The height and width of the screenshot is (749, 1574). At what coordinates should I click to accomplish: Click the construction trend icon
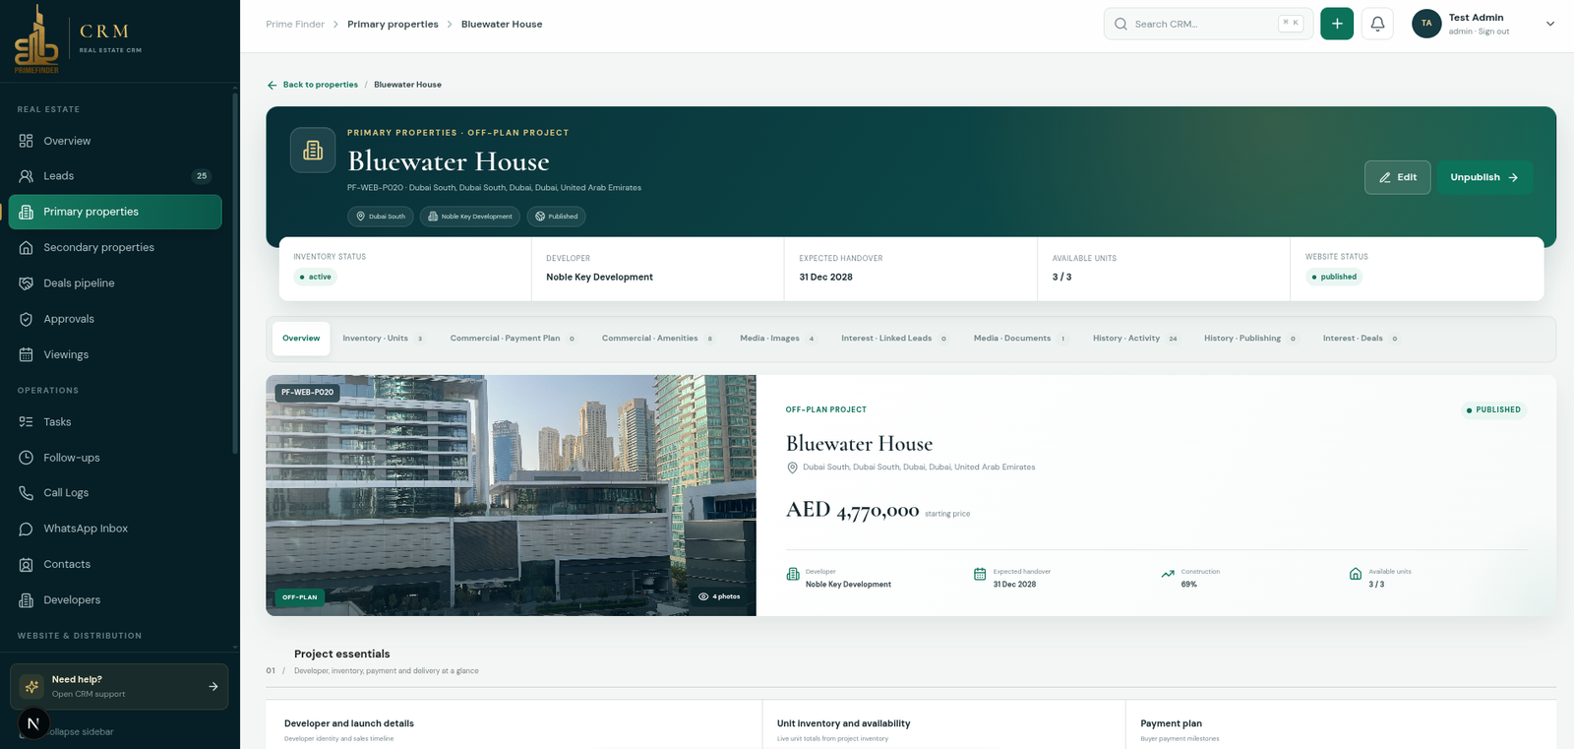click(x=1168, y=574)
